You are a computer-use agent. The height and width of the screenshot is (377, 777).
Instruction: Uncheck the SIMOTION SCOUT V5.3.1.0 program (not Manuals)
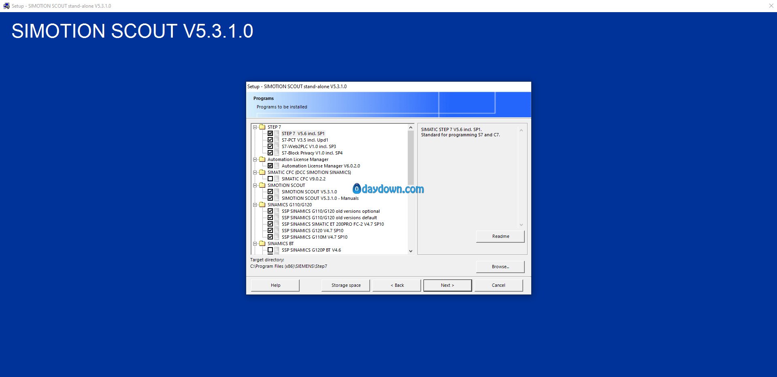(270, 192)
